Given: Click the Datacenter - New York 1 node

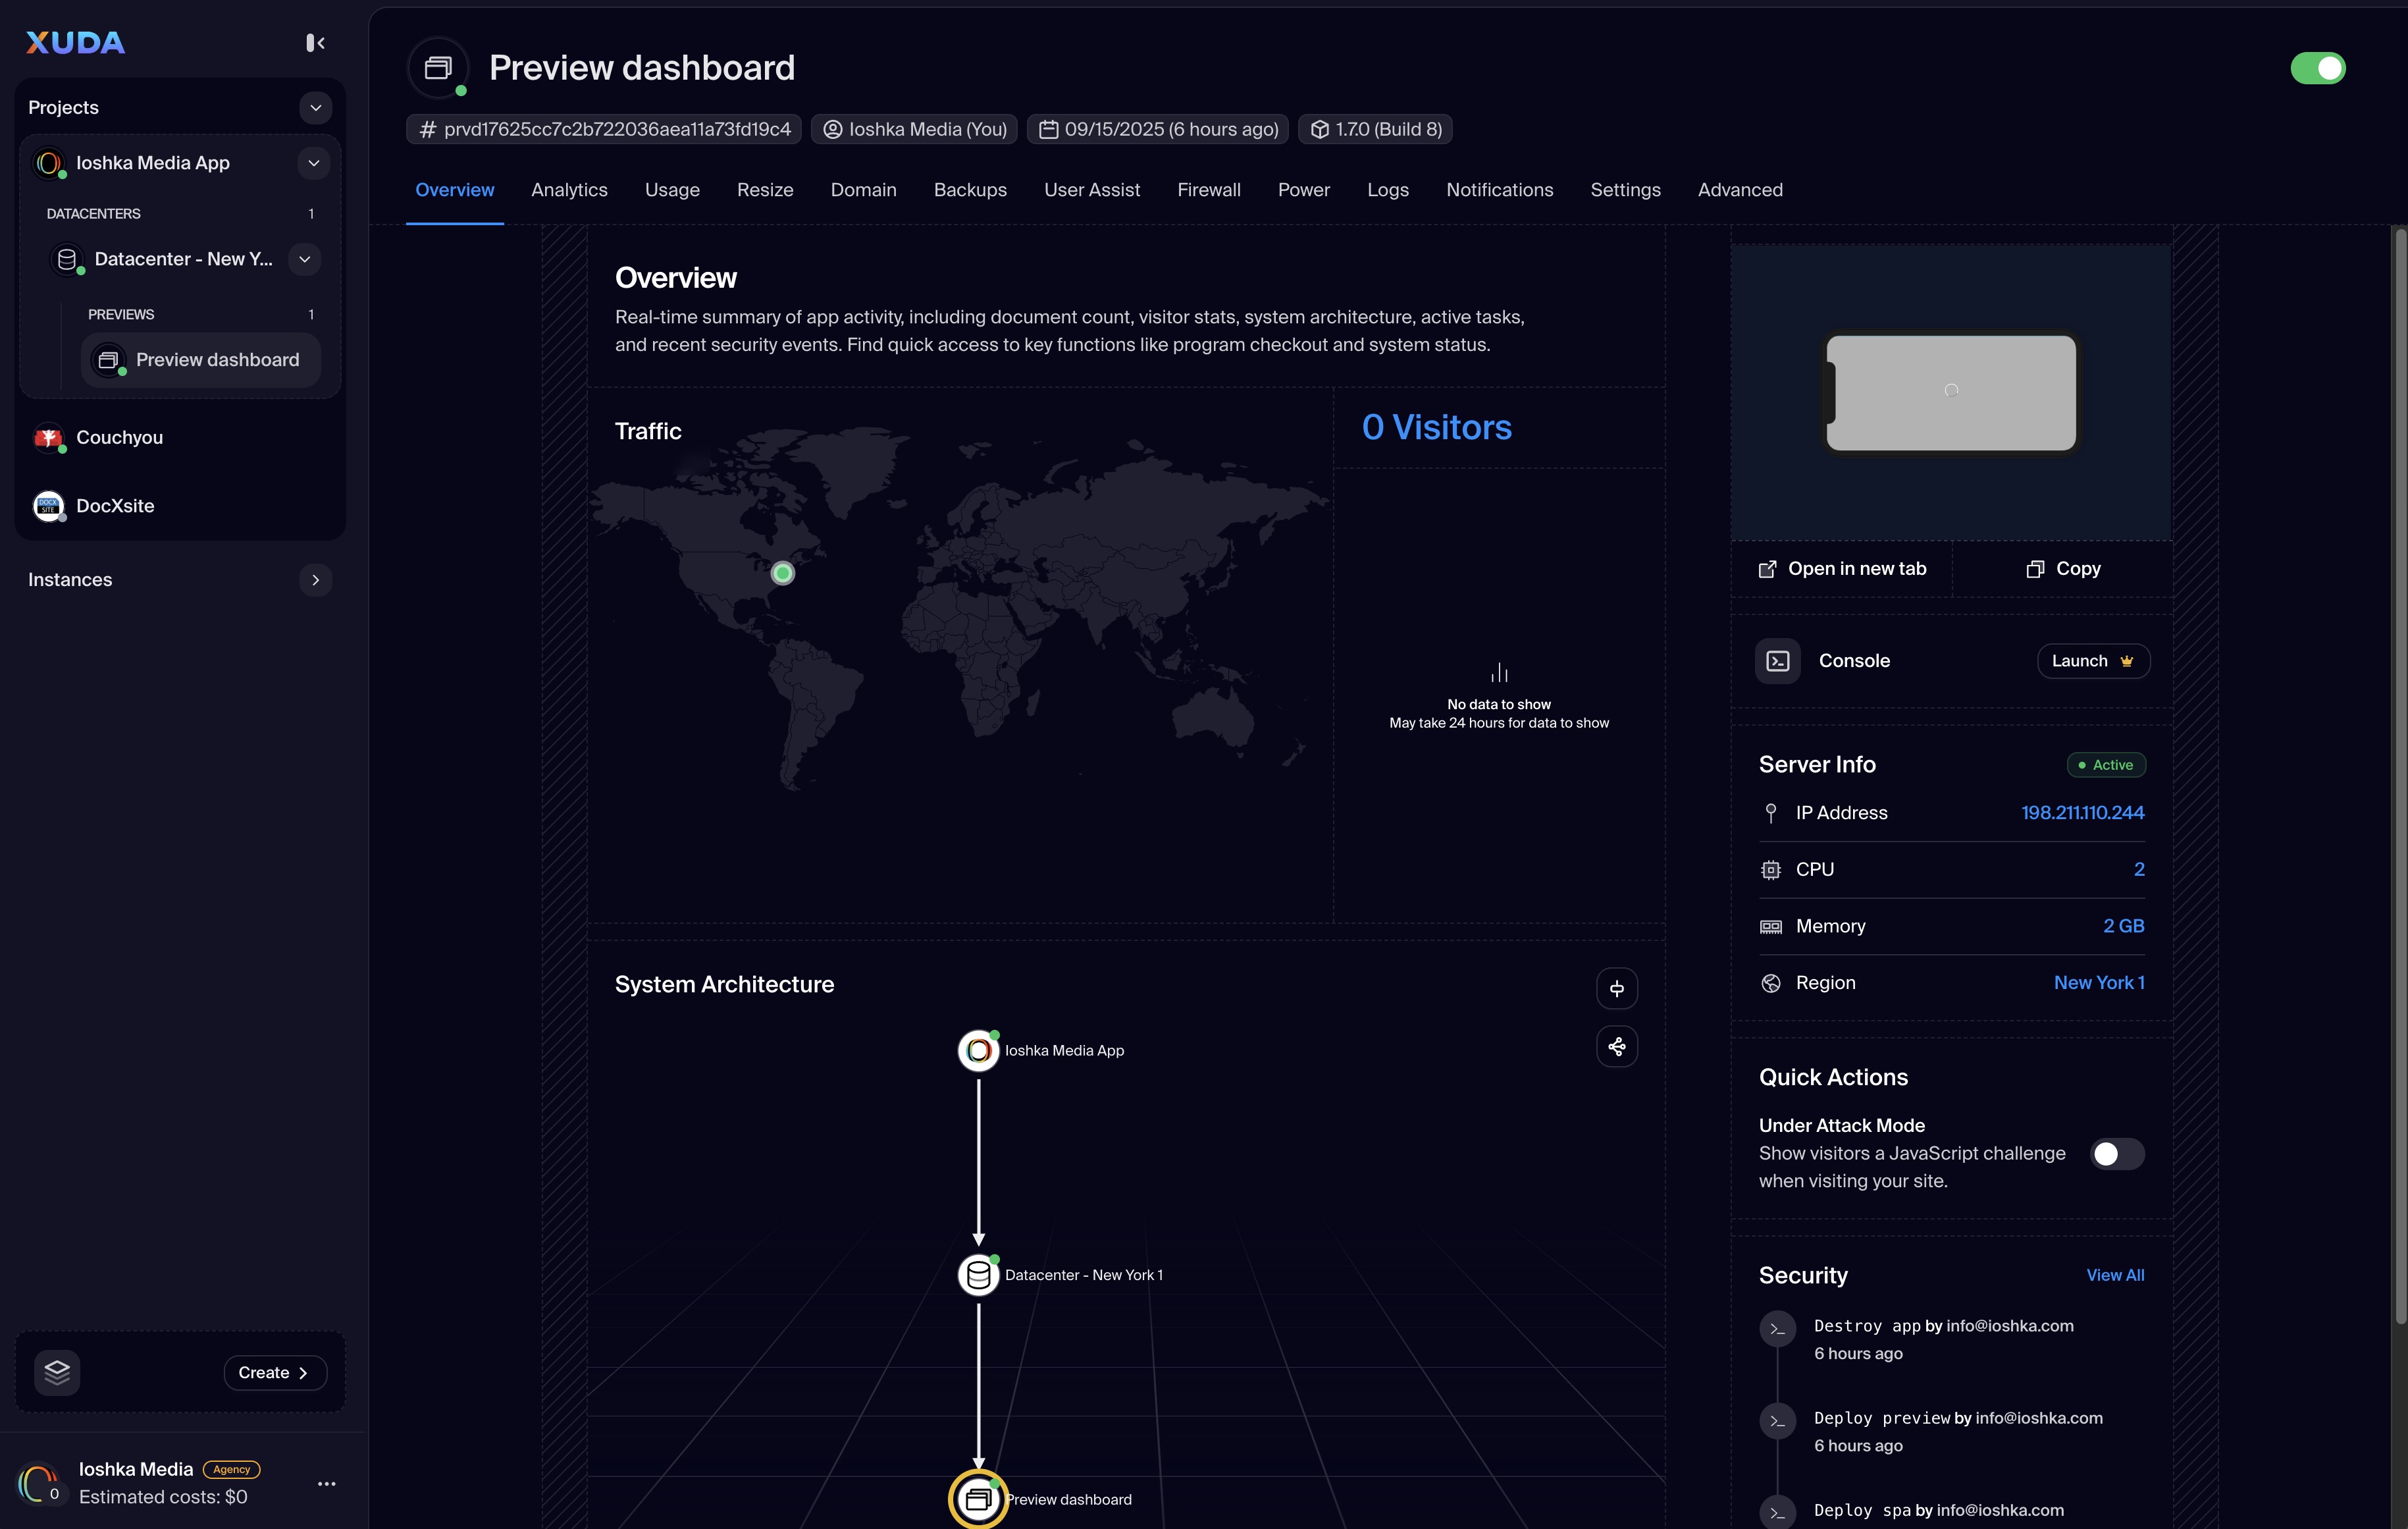Looking at the screenshot, I should coord(978,1275).
